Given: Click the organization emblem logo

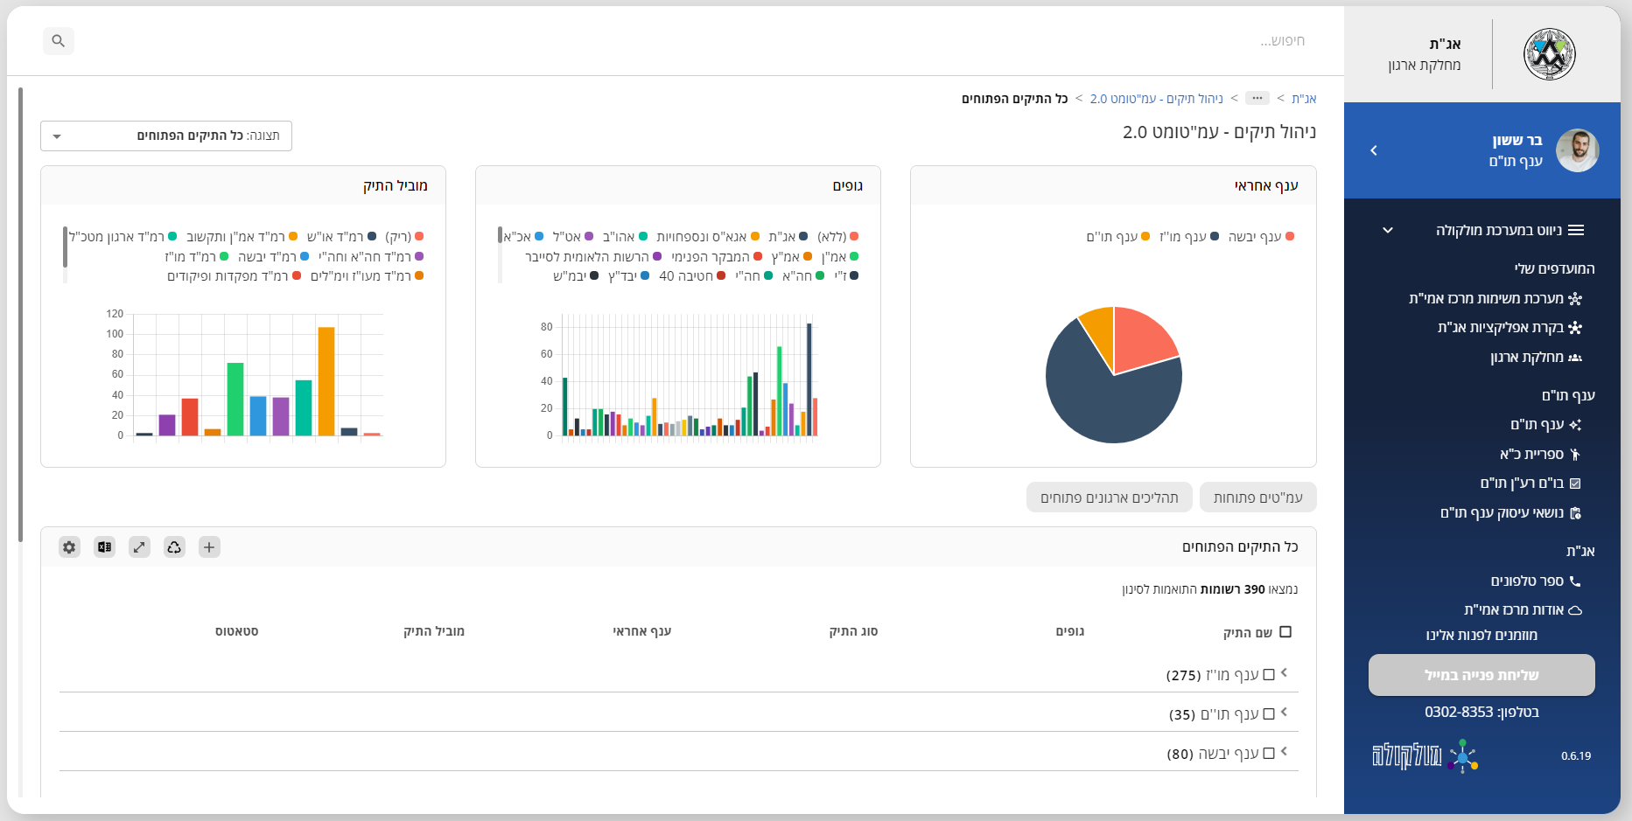Looking at the screenshot, I should 1549,54.
